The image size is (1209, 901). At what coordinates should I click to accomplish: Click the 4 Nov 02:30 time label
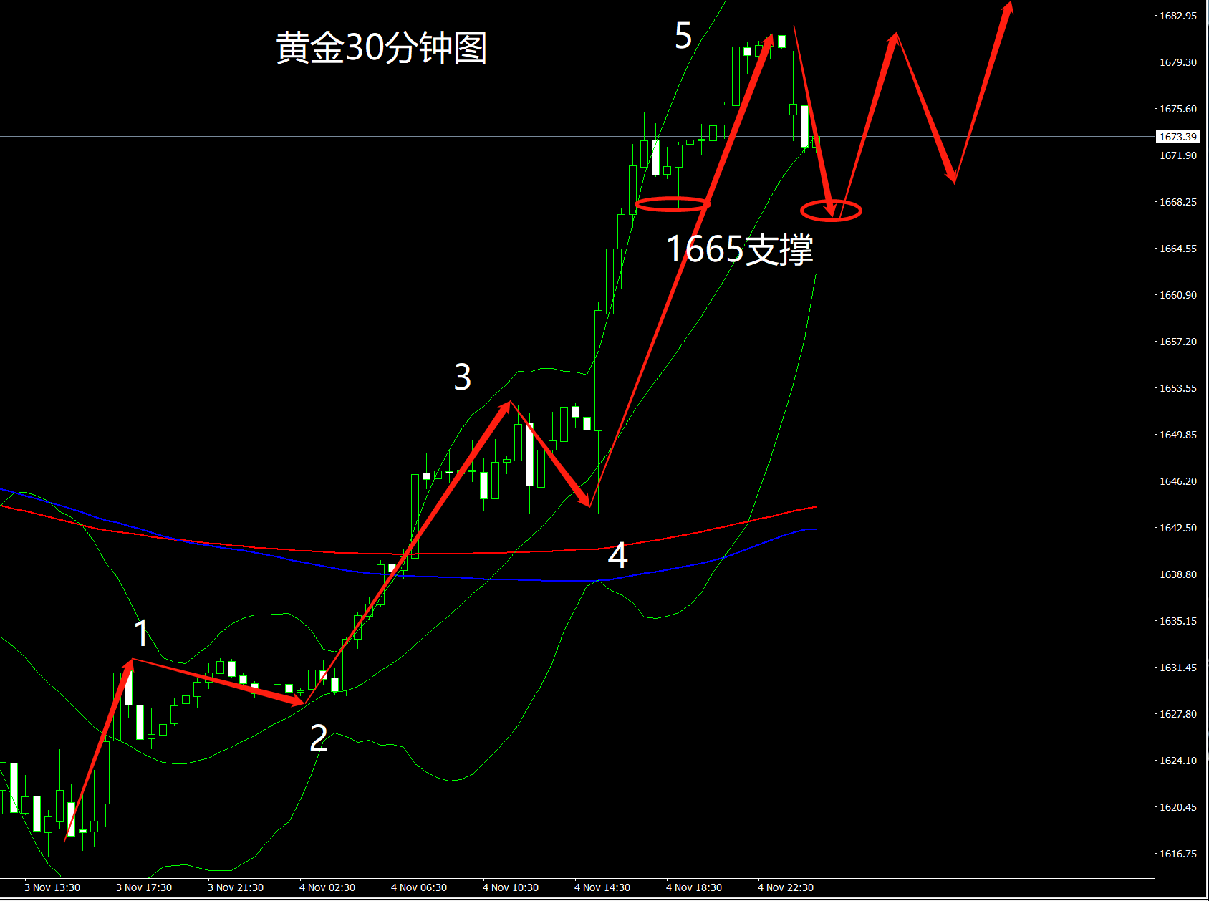tap(327, 887)
